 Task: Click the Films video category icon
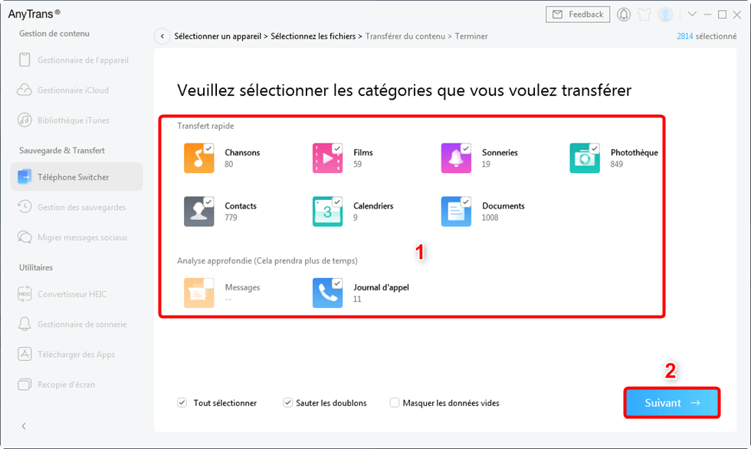[x=327, y=158]
